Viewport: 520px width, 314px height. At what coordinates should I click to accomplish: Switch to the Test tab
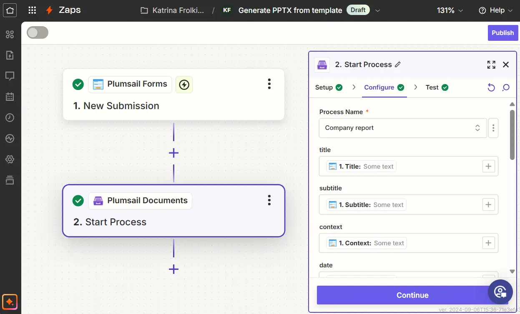437,87
